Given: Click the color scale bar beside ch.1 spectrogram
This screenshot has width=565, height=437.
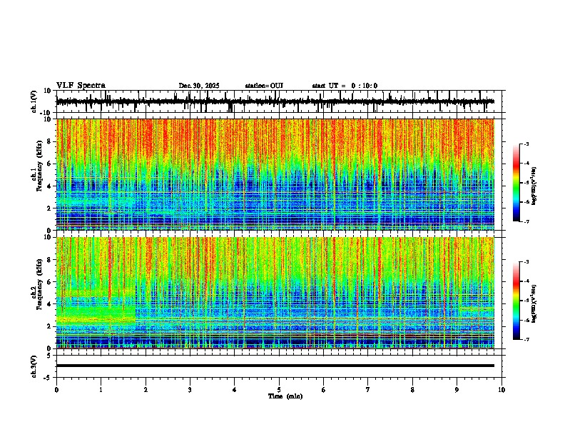Looking at the screenshot, I should pos(516,183).
